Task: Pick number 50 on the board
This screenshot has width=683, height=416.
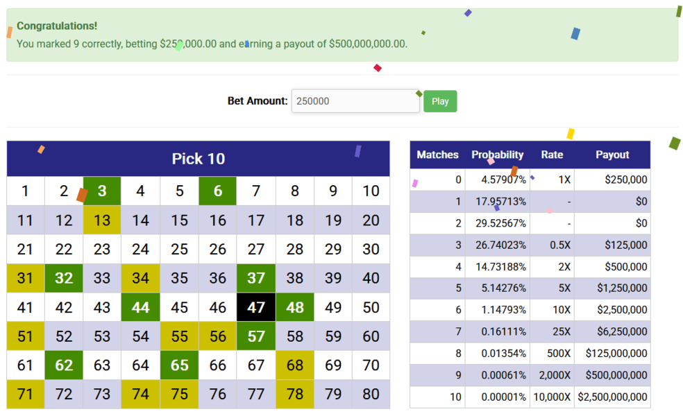Action: point(371,307)
